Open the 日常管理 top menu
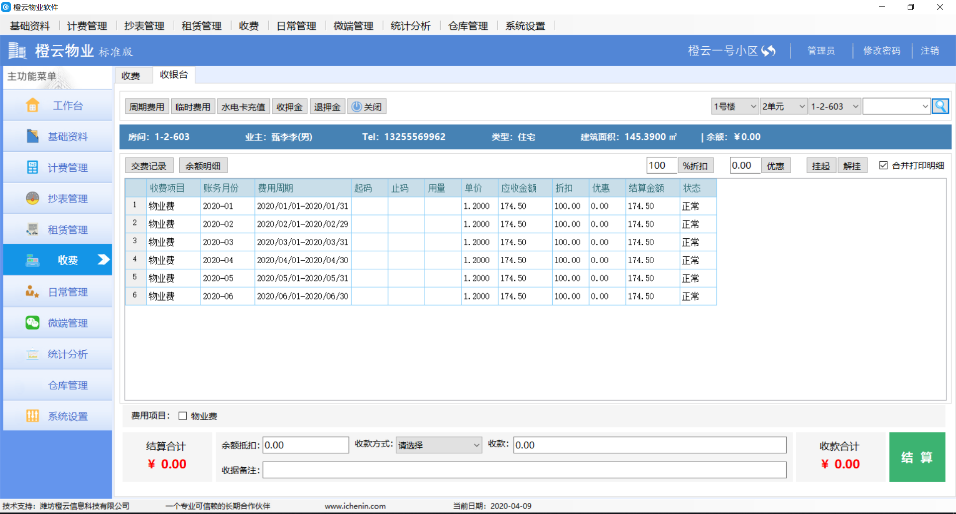This screenshot has height=514, width=956. 296,26
